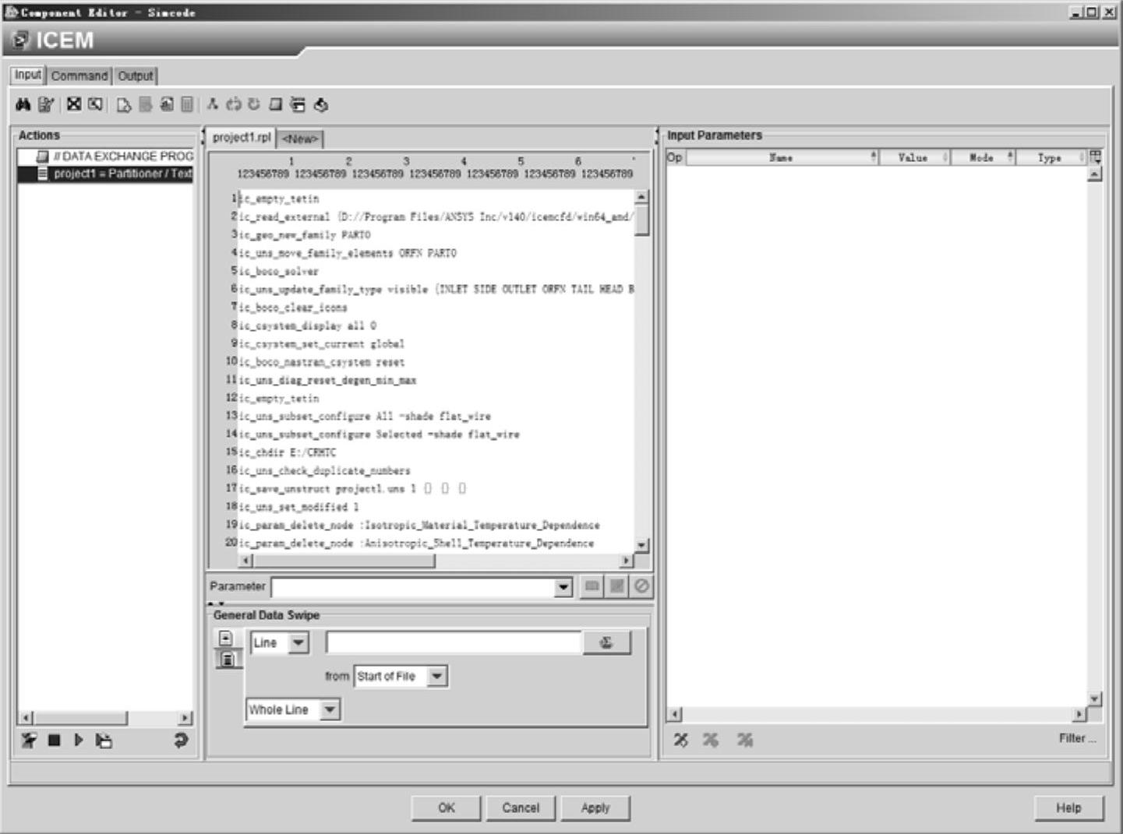Click the swipe apply button right of text field
Viewport: 1123px width, 834px height.
click(606, 642)
